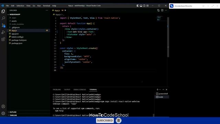Open .gitignore in the explorer

click(x=15, y=28)
